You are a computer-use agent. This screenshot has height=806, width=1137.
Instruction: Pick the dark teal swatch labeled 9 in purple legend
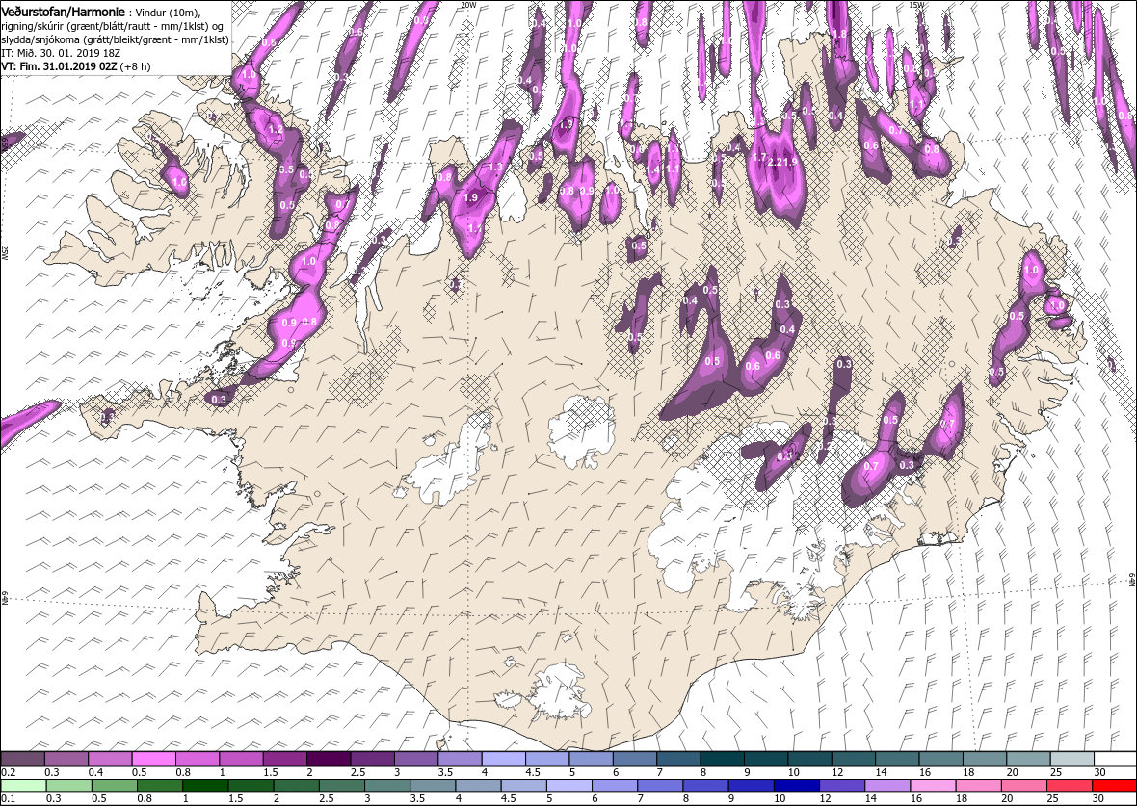(x=765, y=759)
